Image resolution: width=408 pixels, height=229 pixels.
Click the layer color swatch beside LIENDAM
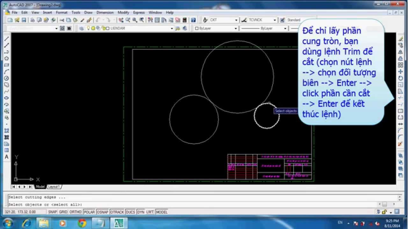107,28
